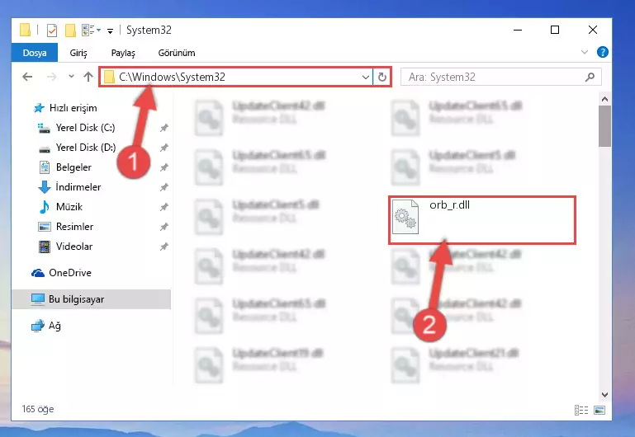This screenshot has width=635, height=437.
Task: Maximize the System32 window
Action: (x=555, y=30)
